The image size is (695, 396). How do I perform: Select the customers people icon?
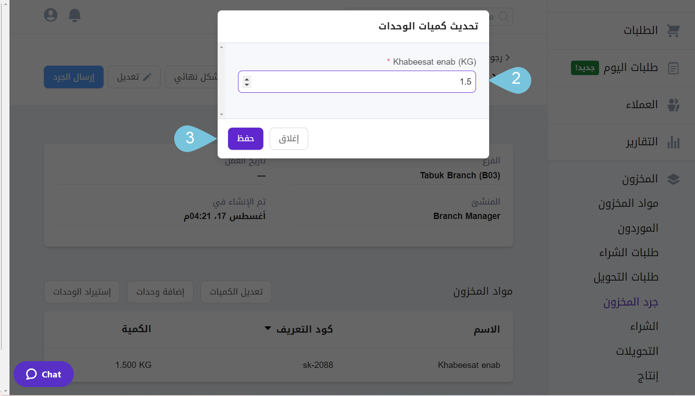point(673,105)
